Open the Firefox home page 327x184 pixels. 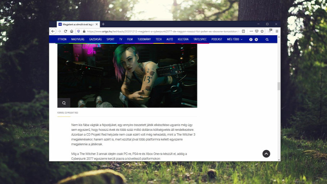click(72, 31)
